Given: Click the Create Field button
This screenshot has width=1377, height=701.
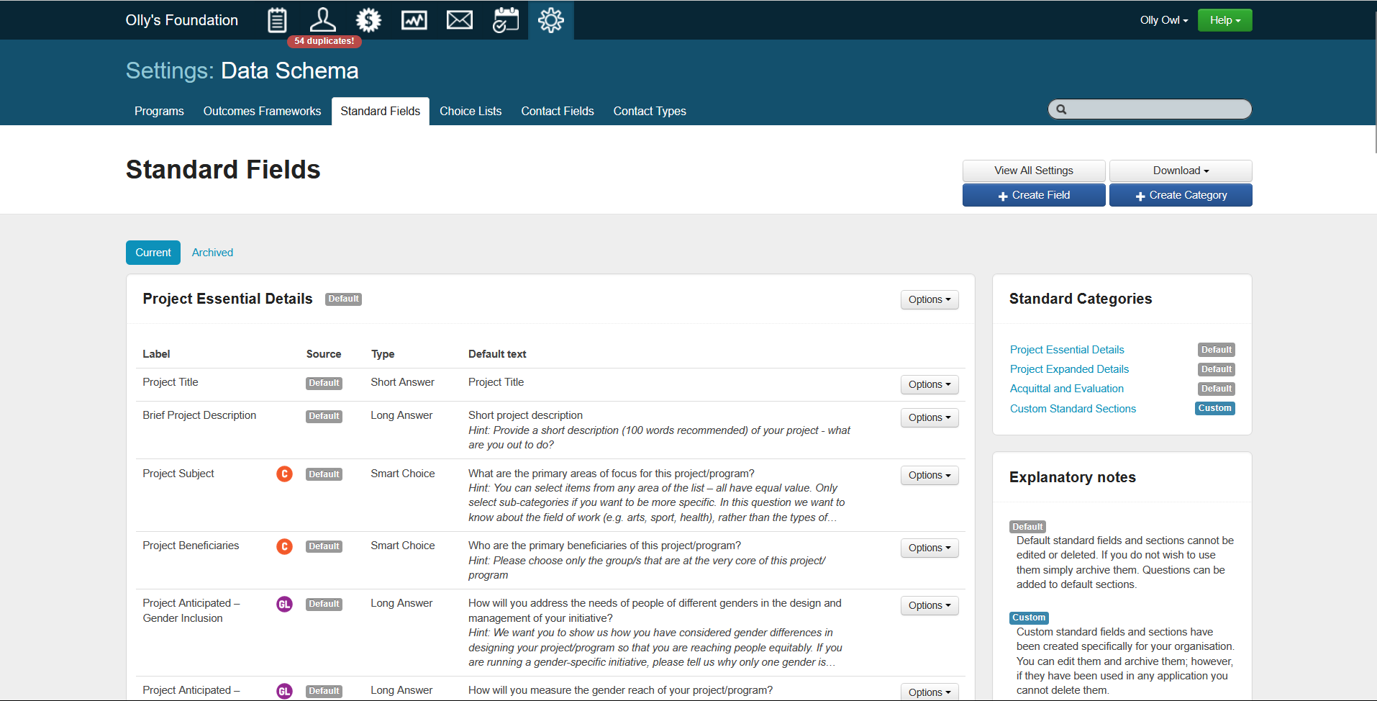Looking at the screenshot, I should tap(1033, 195).
